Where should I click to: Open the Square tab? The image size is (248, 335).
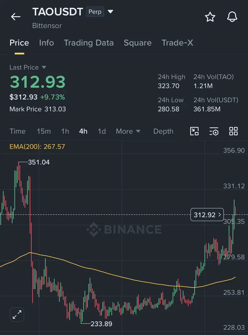[137, 43]
